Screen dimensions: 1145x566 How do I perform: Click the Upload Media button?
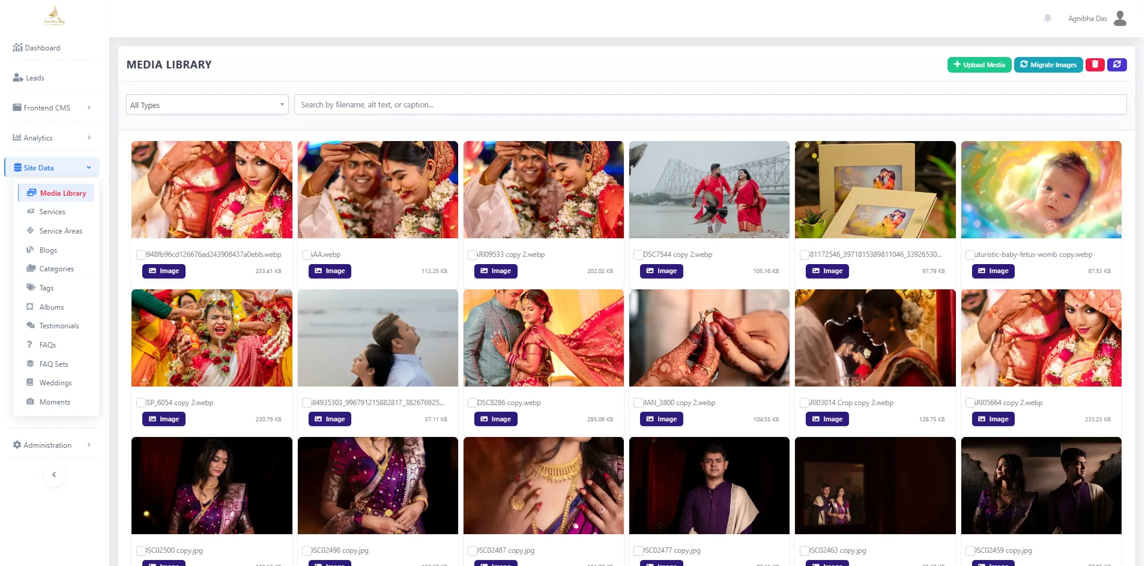pyautogui.click(x=979, y=65)
